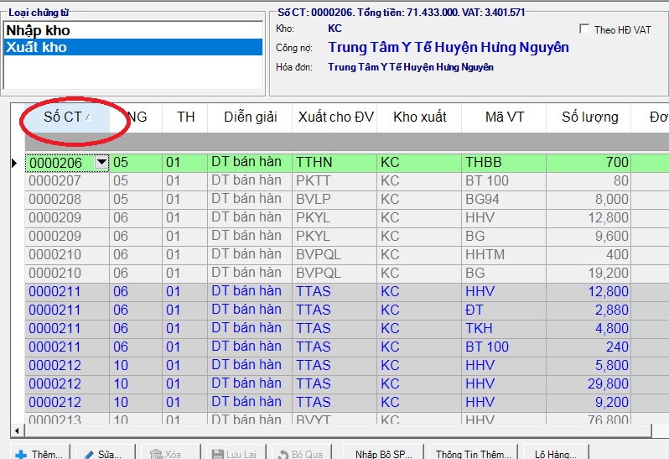The width and height of the screenshot is (669, 459).
Task: Click the 'Bỏ Qua' skip button
Action: (x=302, y=453)
